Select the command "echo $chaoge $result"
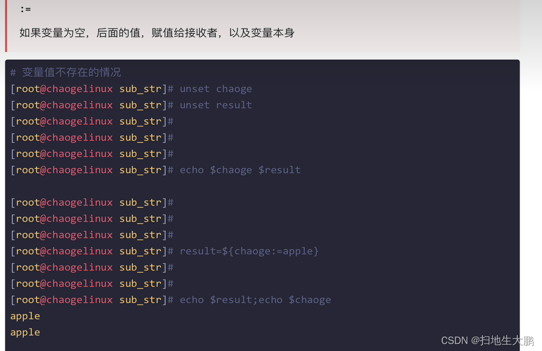542x351 pixels. pyautogui.click(x=240, y=170)
